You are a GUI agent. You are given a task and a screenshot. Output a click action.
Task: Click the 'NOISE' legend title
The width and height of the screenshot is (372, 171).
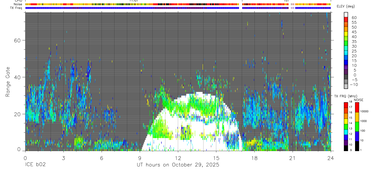tap(358, 100)
